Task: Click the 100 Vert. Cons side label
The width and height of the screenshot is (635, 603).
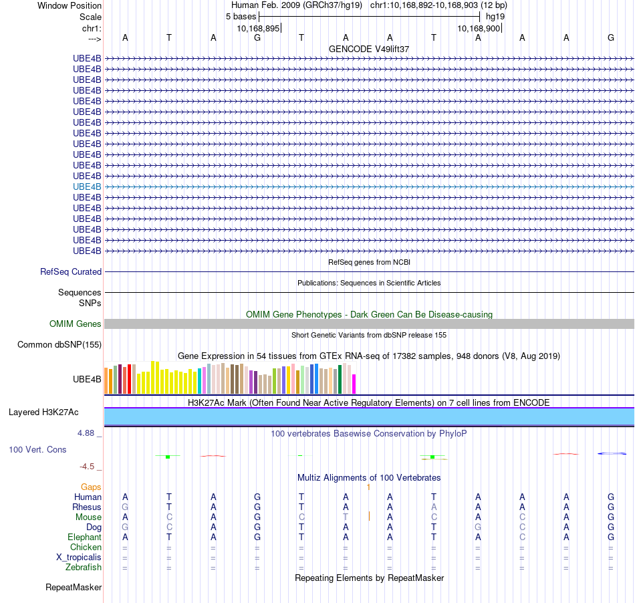Action: pyautogui.click(x=37, y=449)
